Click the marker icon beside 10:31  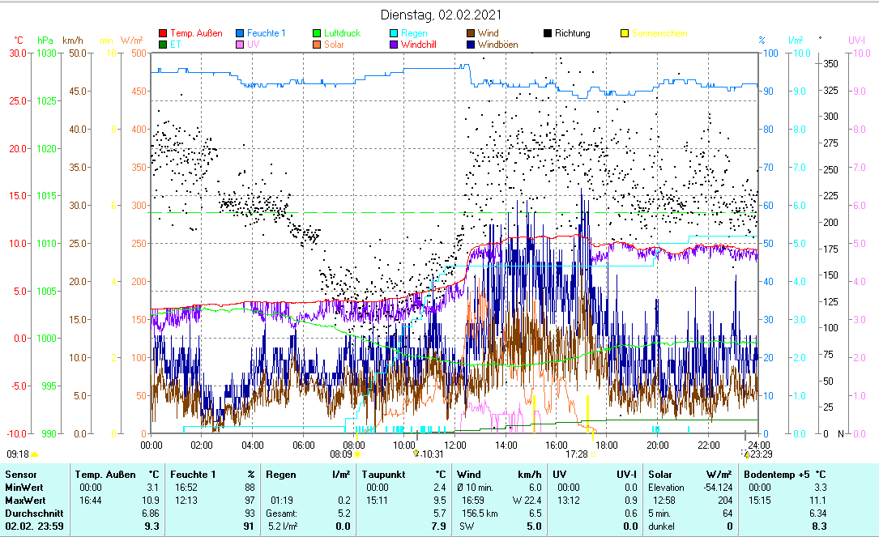(x=416, y=454)
